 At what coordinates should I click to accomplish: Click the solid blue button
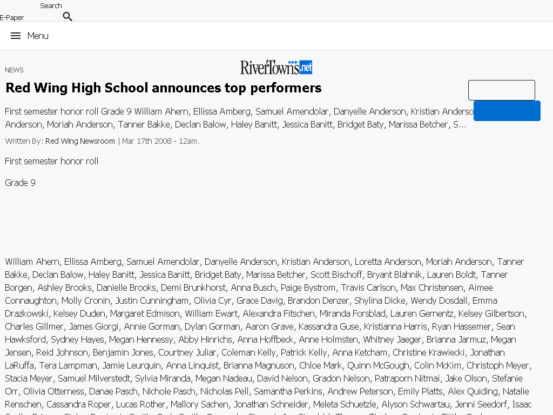coord(507,111)
